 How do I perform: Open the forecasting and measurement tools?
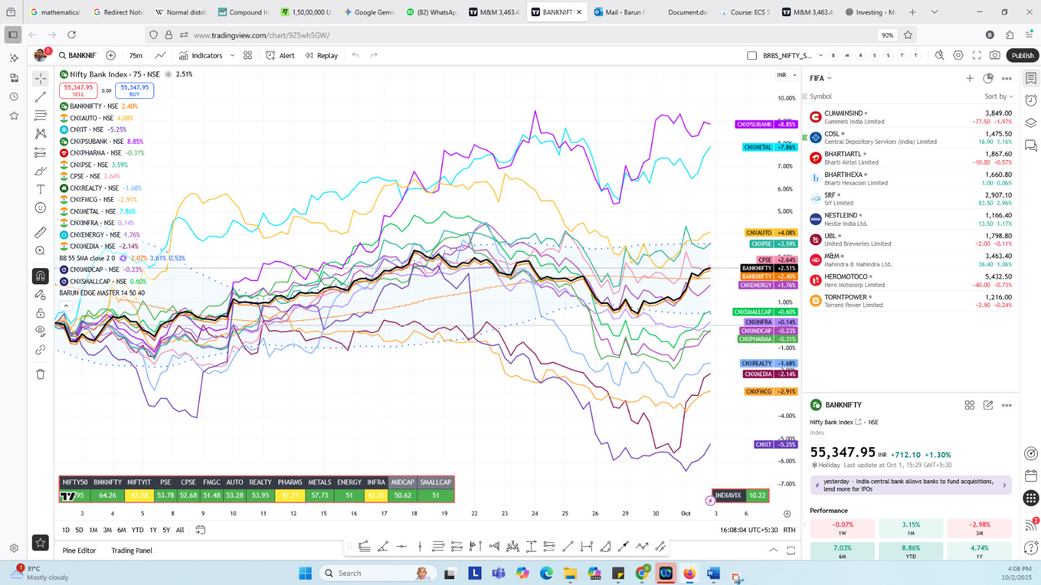point(40,152)
